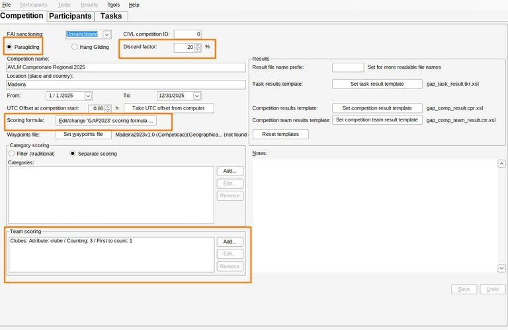The width and height of the screenshot is (508, 330).
Task: Click the Discard factor spinner arrows
Action: click(x=198, y=48)
